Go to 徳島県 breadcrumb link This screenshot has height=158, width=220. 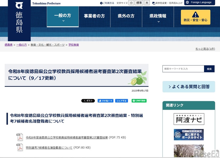(x=9, y=45)
